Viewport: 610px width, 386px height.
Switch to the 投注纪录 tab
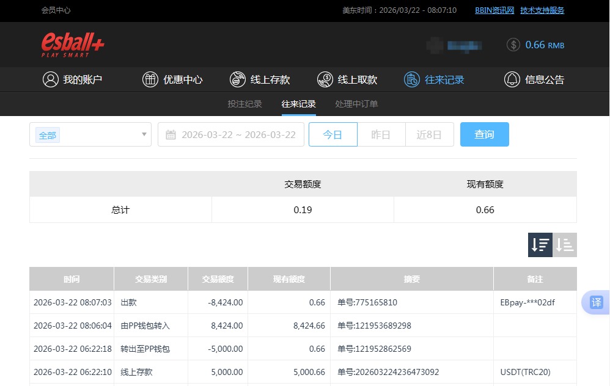tap(244, 104)
